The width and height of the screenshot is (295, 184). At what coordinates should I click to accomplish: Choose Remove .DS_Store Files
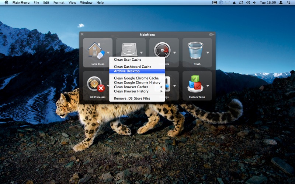pyautogui.click(x=137, y=98)
